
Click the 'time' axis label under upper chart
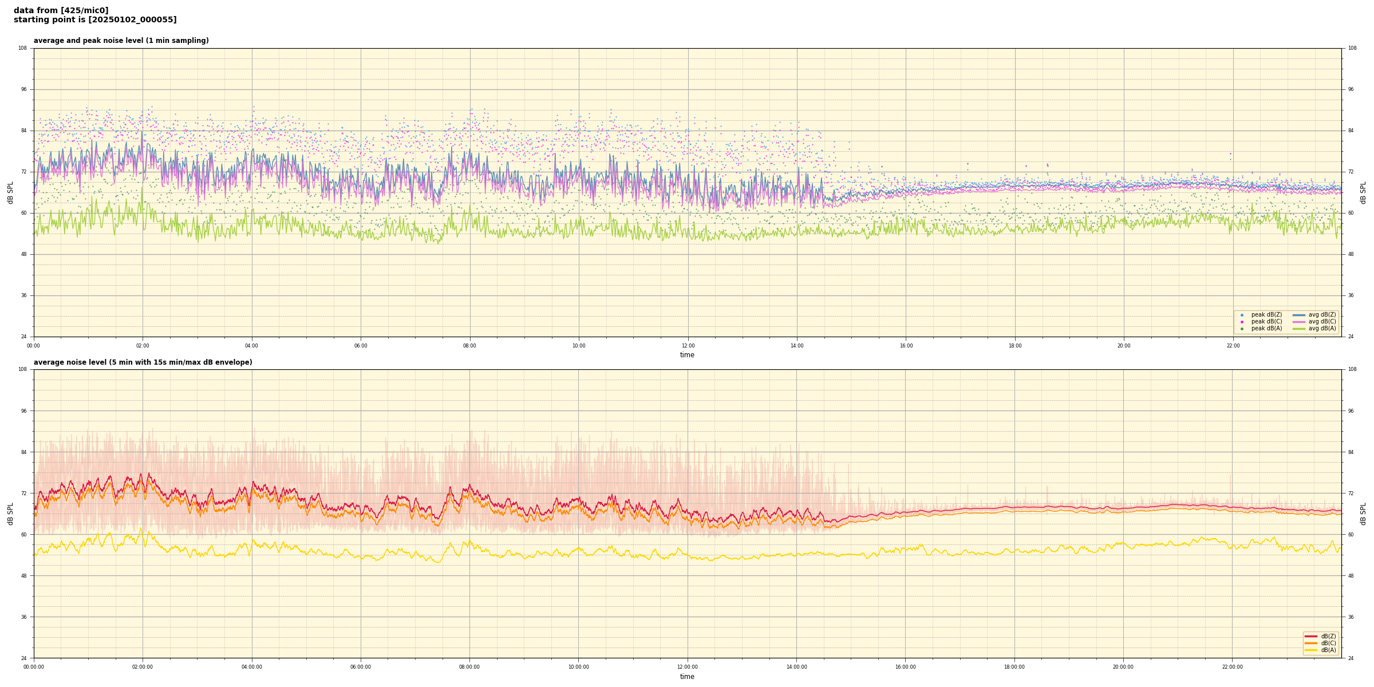click(687, 355)
